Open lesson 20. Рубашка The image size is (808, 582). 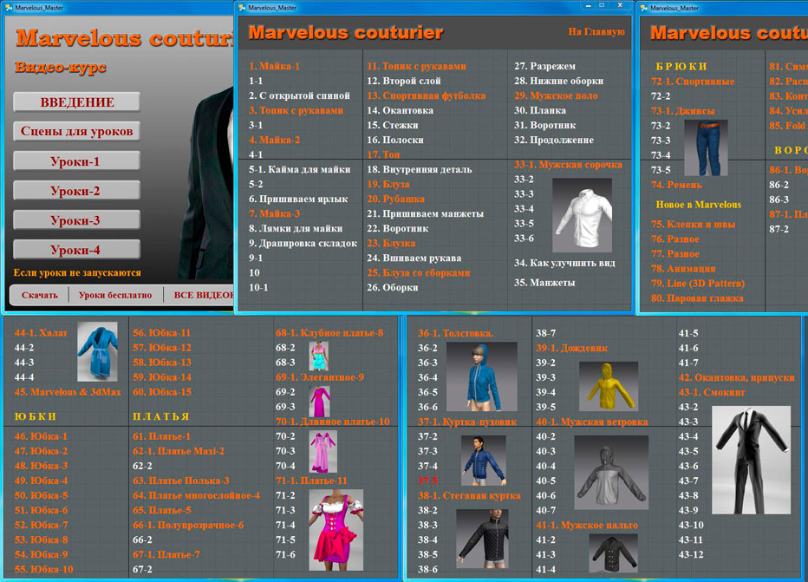(x=395, y=199)
